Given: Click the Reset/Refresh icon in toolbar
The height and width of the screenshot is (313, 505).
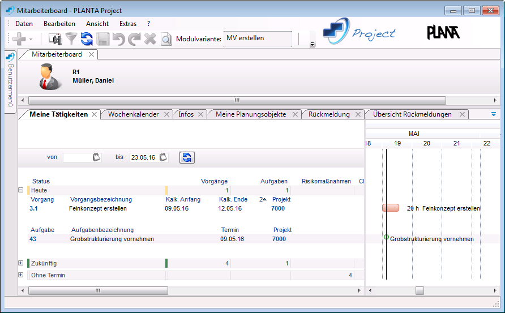Looking at the screenshot, I should [x=87, y=39].
